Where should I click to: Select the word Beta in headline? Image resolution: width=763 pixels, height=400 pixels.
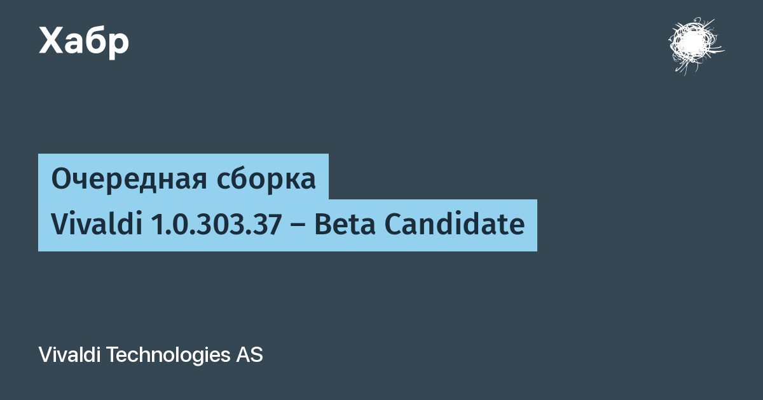[x=345, y=225]
